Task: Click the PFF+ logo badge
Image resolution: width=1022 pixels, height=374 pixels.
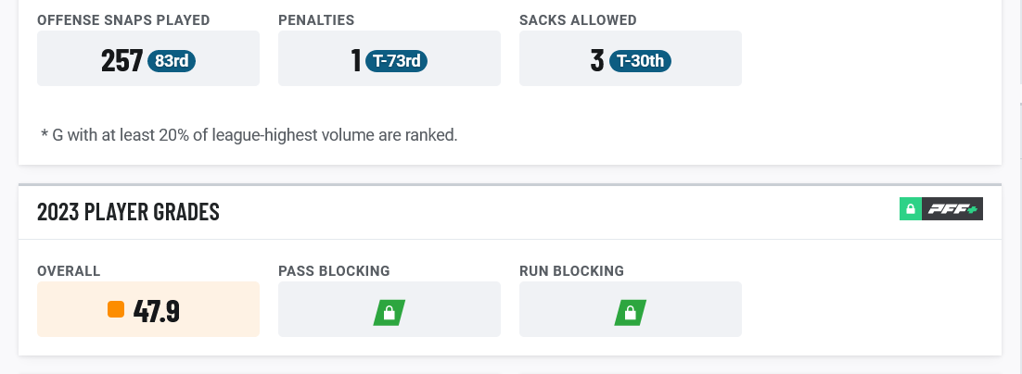Action: pyautogui.click(x=952, y=209)
